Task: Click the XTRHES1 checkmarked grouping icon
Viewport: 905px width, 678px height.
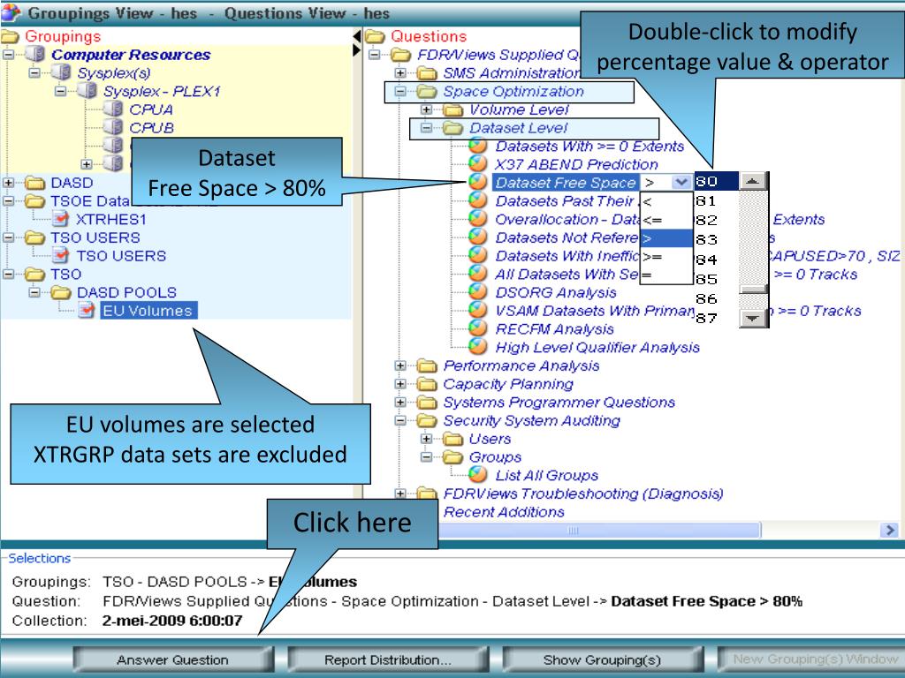Action: pos(61,219)
